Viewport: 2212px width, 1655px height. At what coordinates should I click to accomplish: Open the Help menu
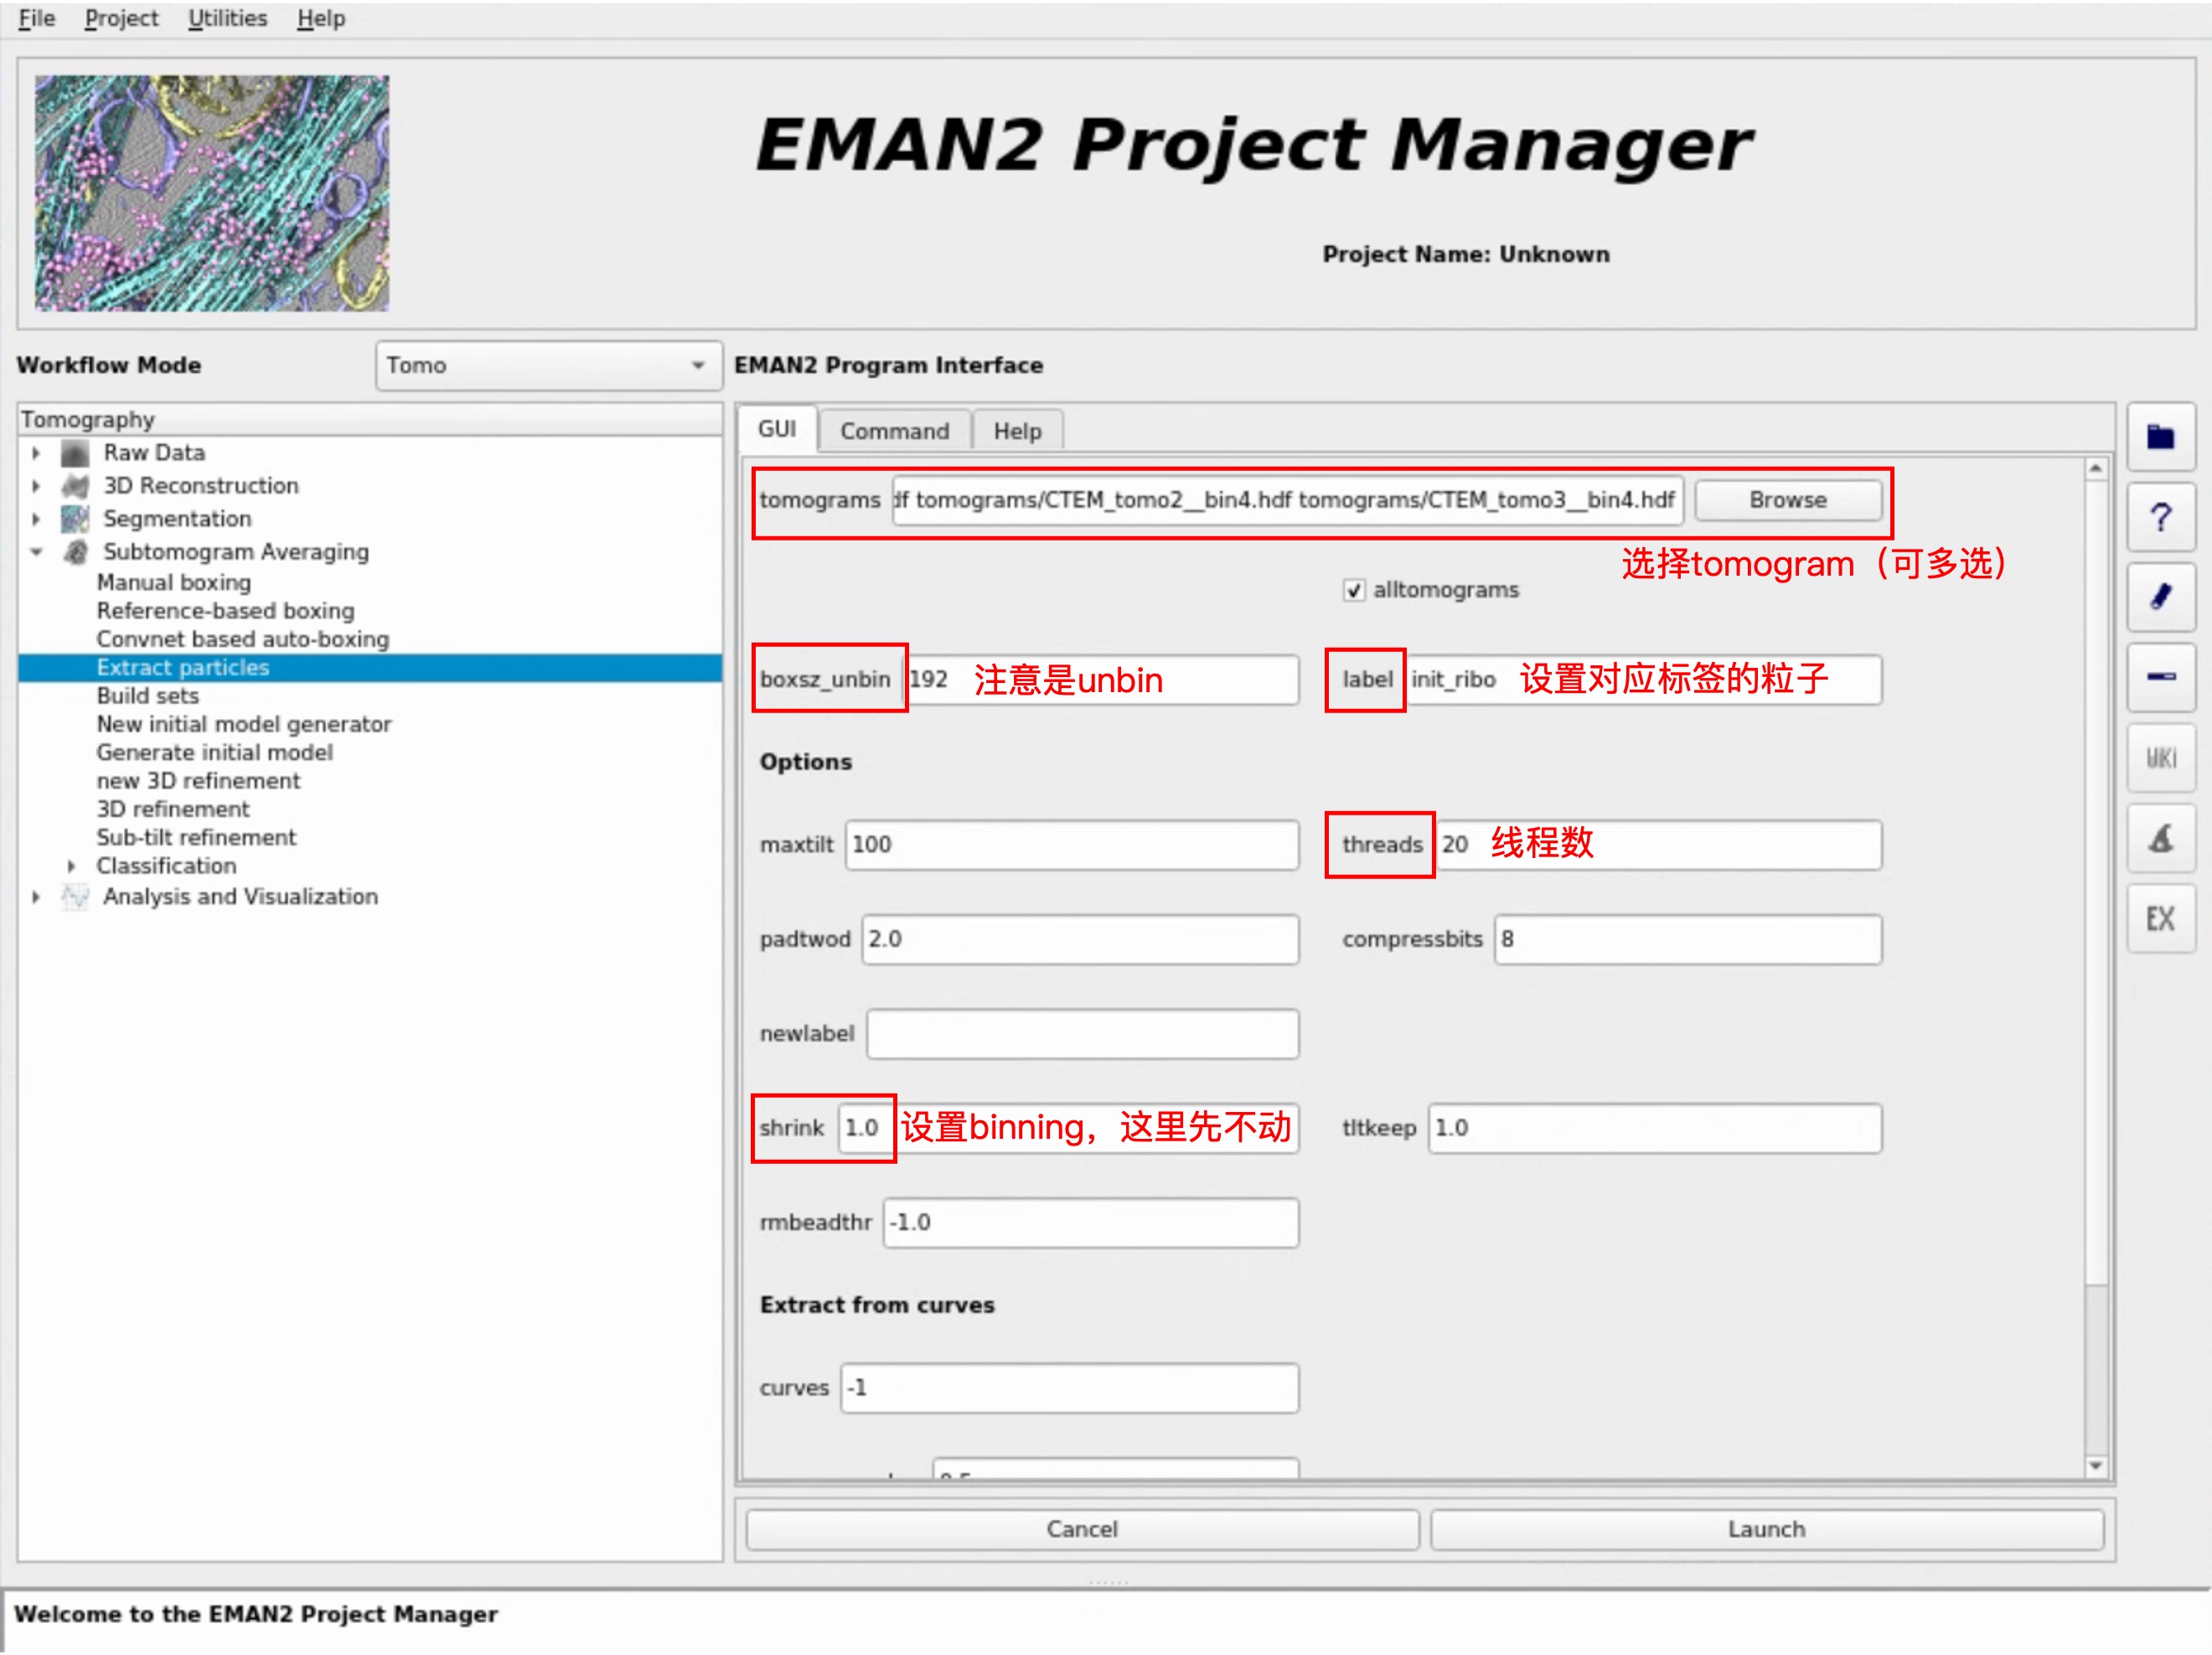(320, 18)
